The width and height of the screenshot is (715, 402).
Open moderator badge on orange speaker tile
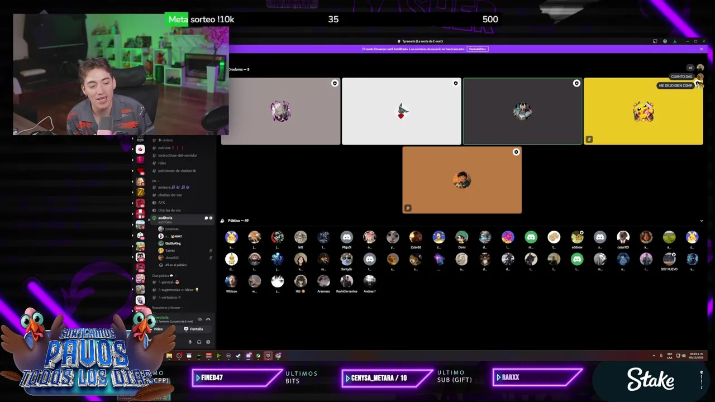click(516, 152)
